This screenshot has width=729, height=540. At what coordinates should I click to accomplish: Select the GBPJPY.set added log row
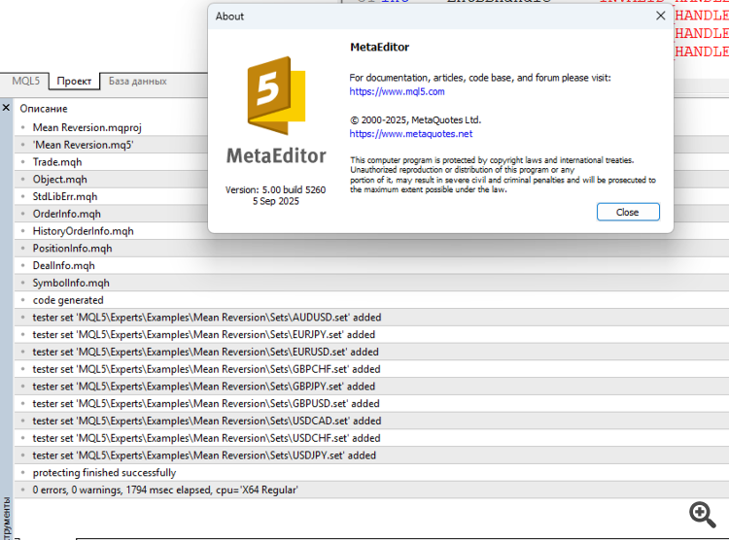tap(371, 387)
